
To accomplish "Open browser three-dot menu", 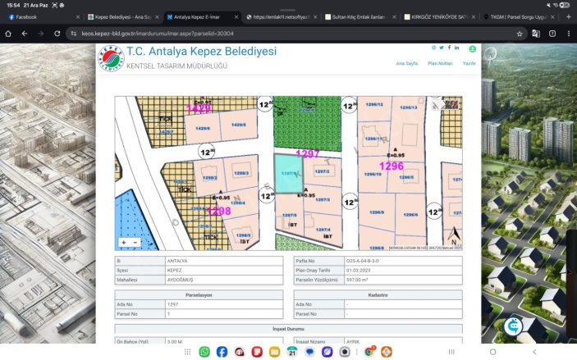I will [568, 34].
